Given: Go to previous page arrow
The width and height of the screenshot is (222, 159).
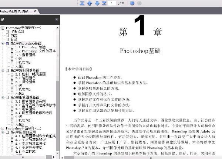Looking at the screenshot, I should pos(90,3).
